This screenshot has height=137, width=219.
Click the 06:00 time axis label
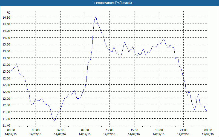click(x=60, y=130)
